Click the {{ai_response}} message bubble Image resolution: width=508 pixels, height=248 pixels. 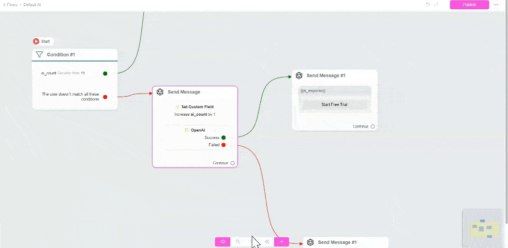(x=335, y=91)
